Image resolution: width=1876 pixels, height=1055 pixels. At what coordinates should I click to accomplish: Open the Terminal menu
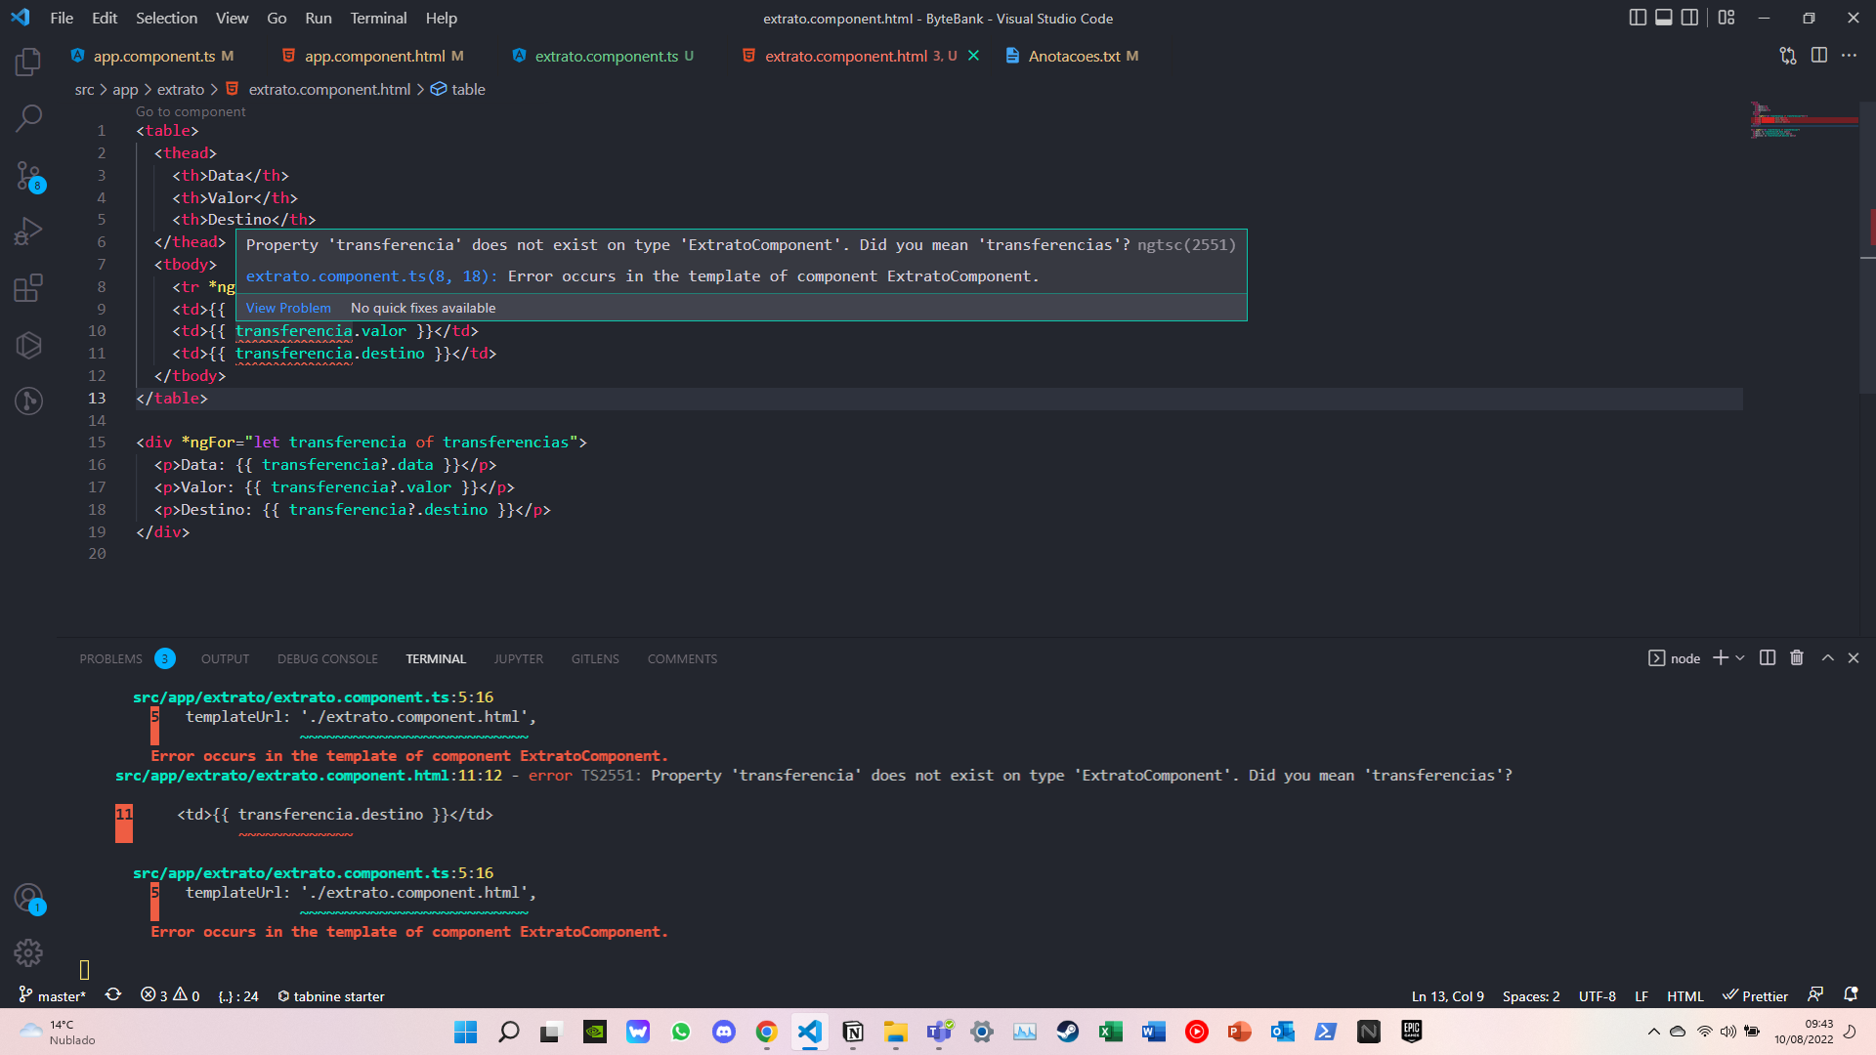pos(378,18)
